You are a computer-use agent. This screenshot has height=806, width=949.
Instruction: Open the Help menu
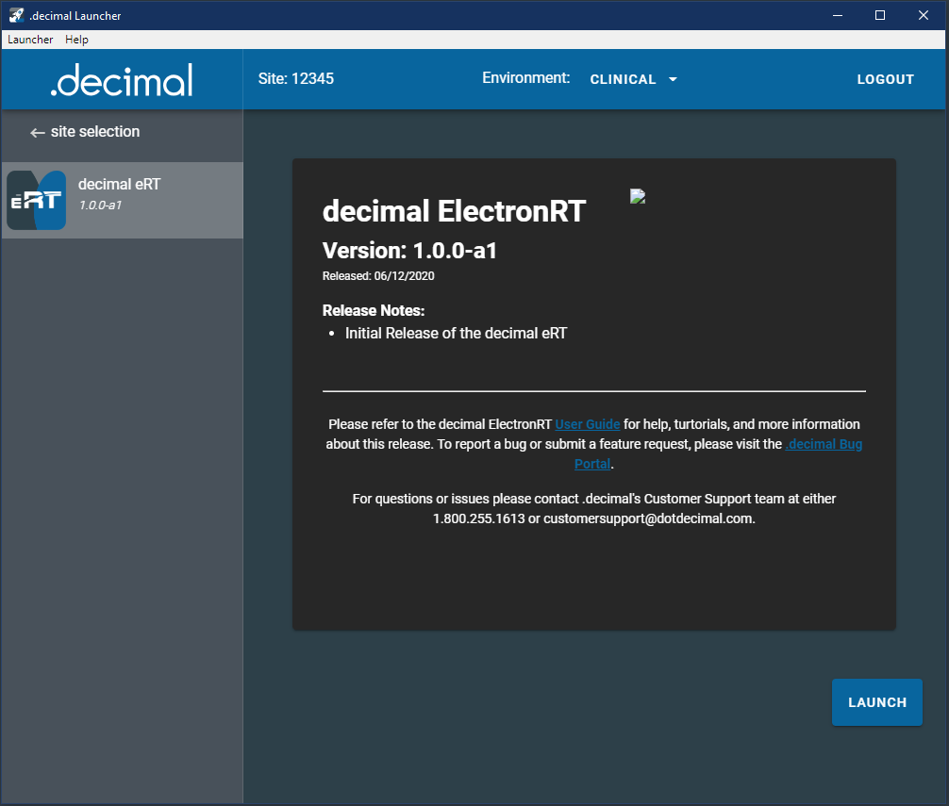[76, 40]
